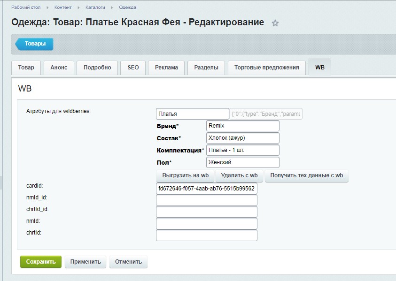Click the cardId input field
The image size is (396, 281).
pyautogui.click(x=207, y=189)
